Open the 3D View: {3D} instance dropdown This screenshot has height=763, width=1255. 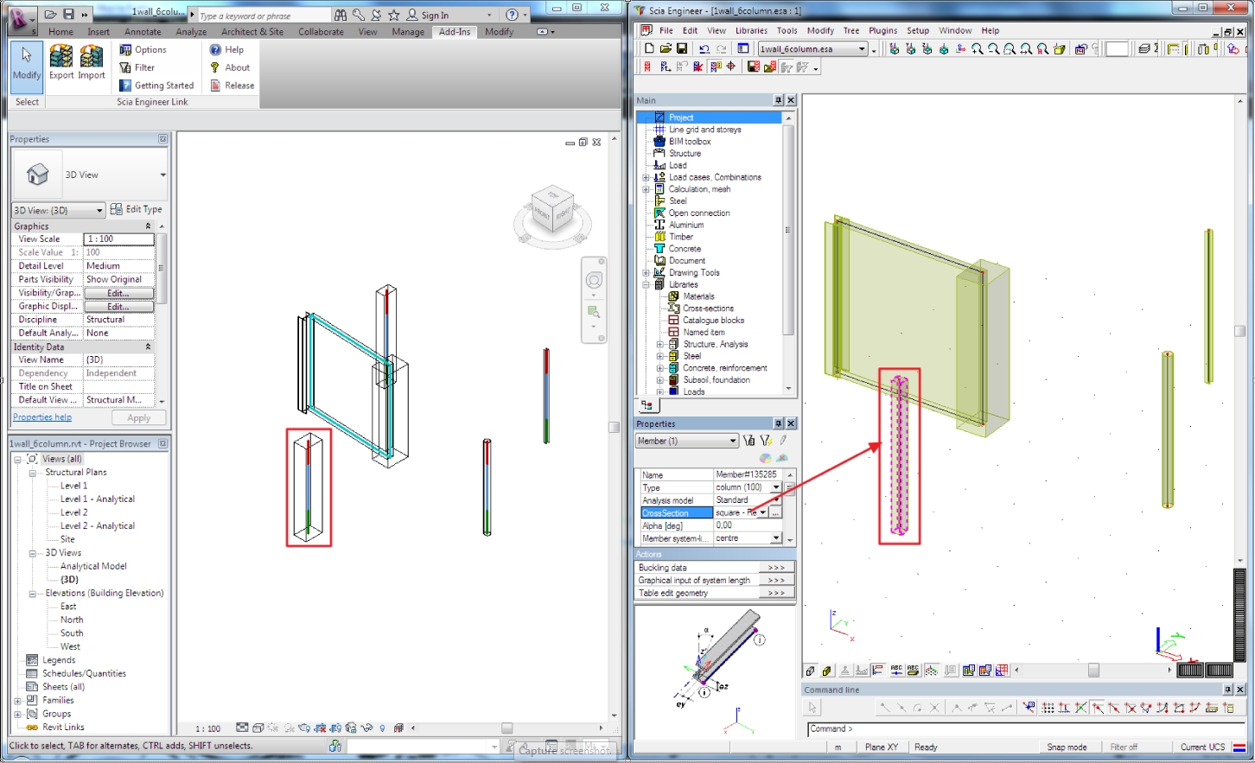pos(58,210)
